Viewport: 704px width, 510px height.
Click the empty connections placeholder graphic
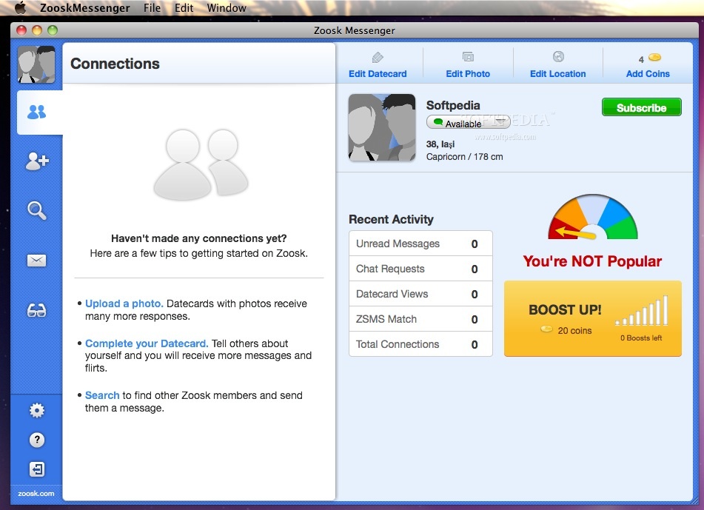point(201,165)
